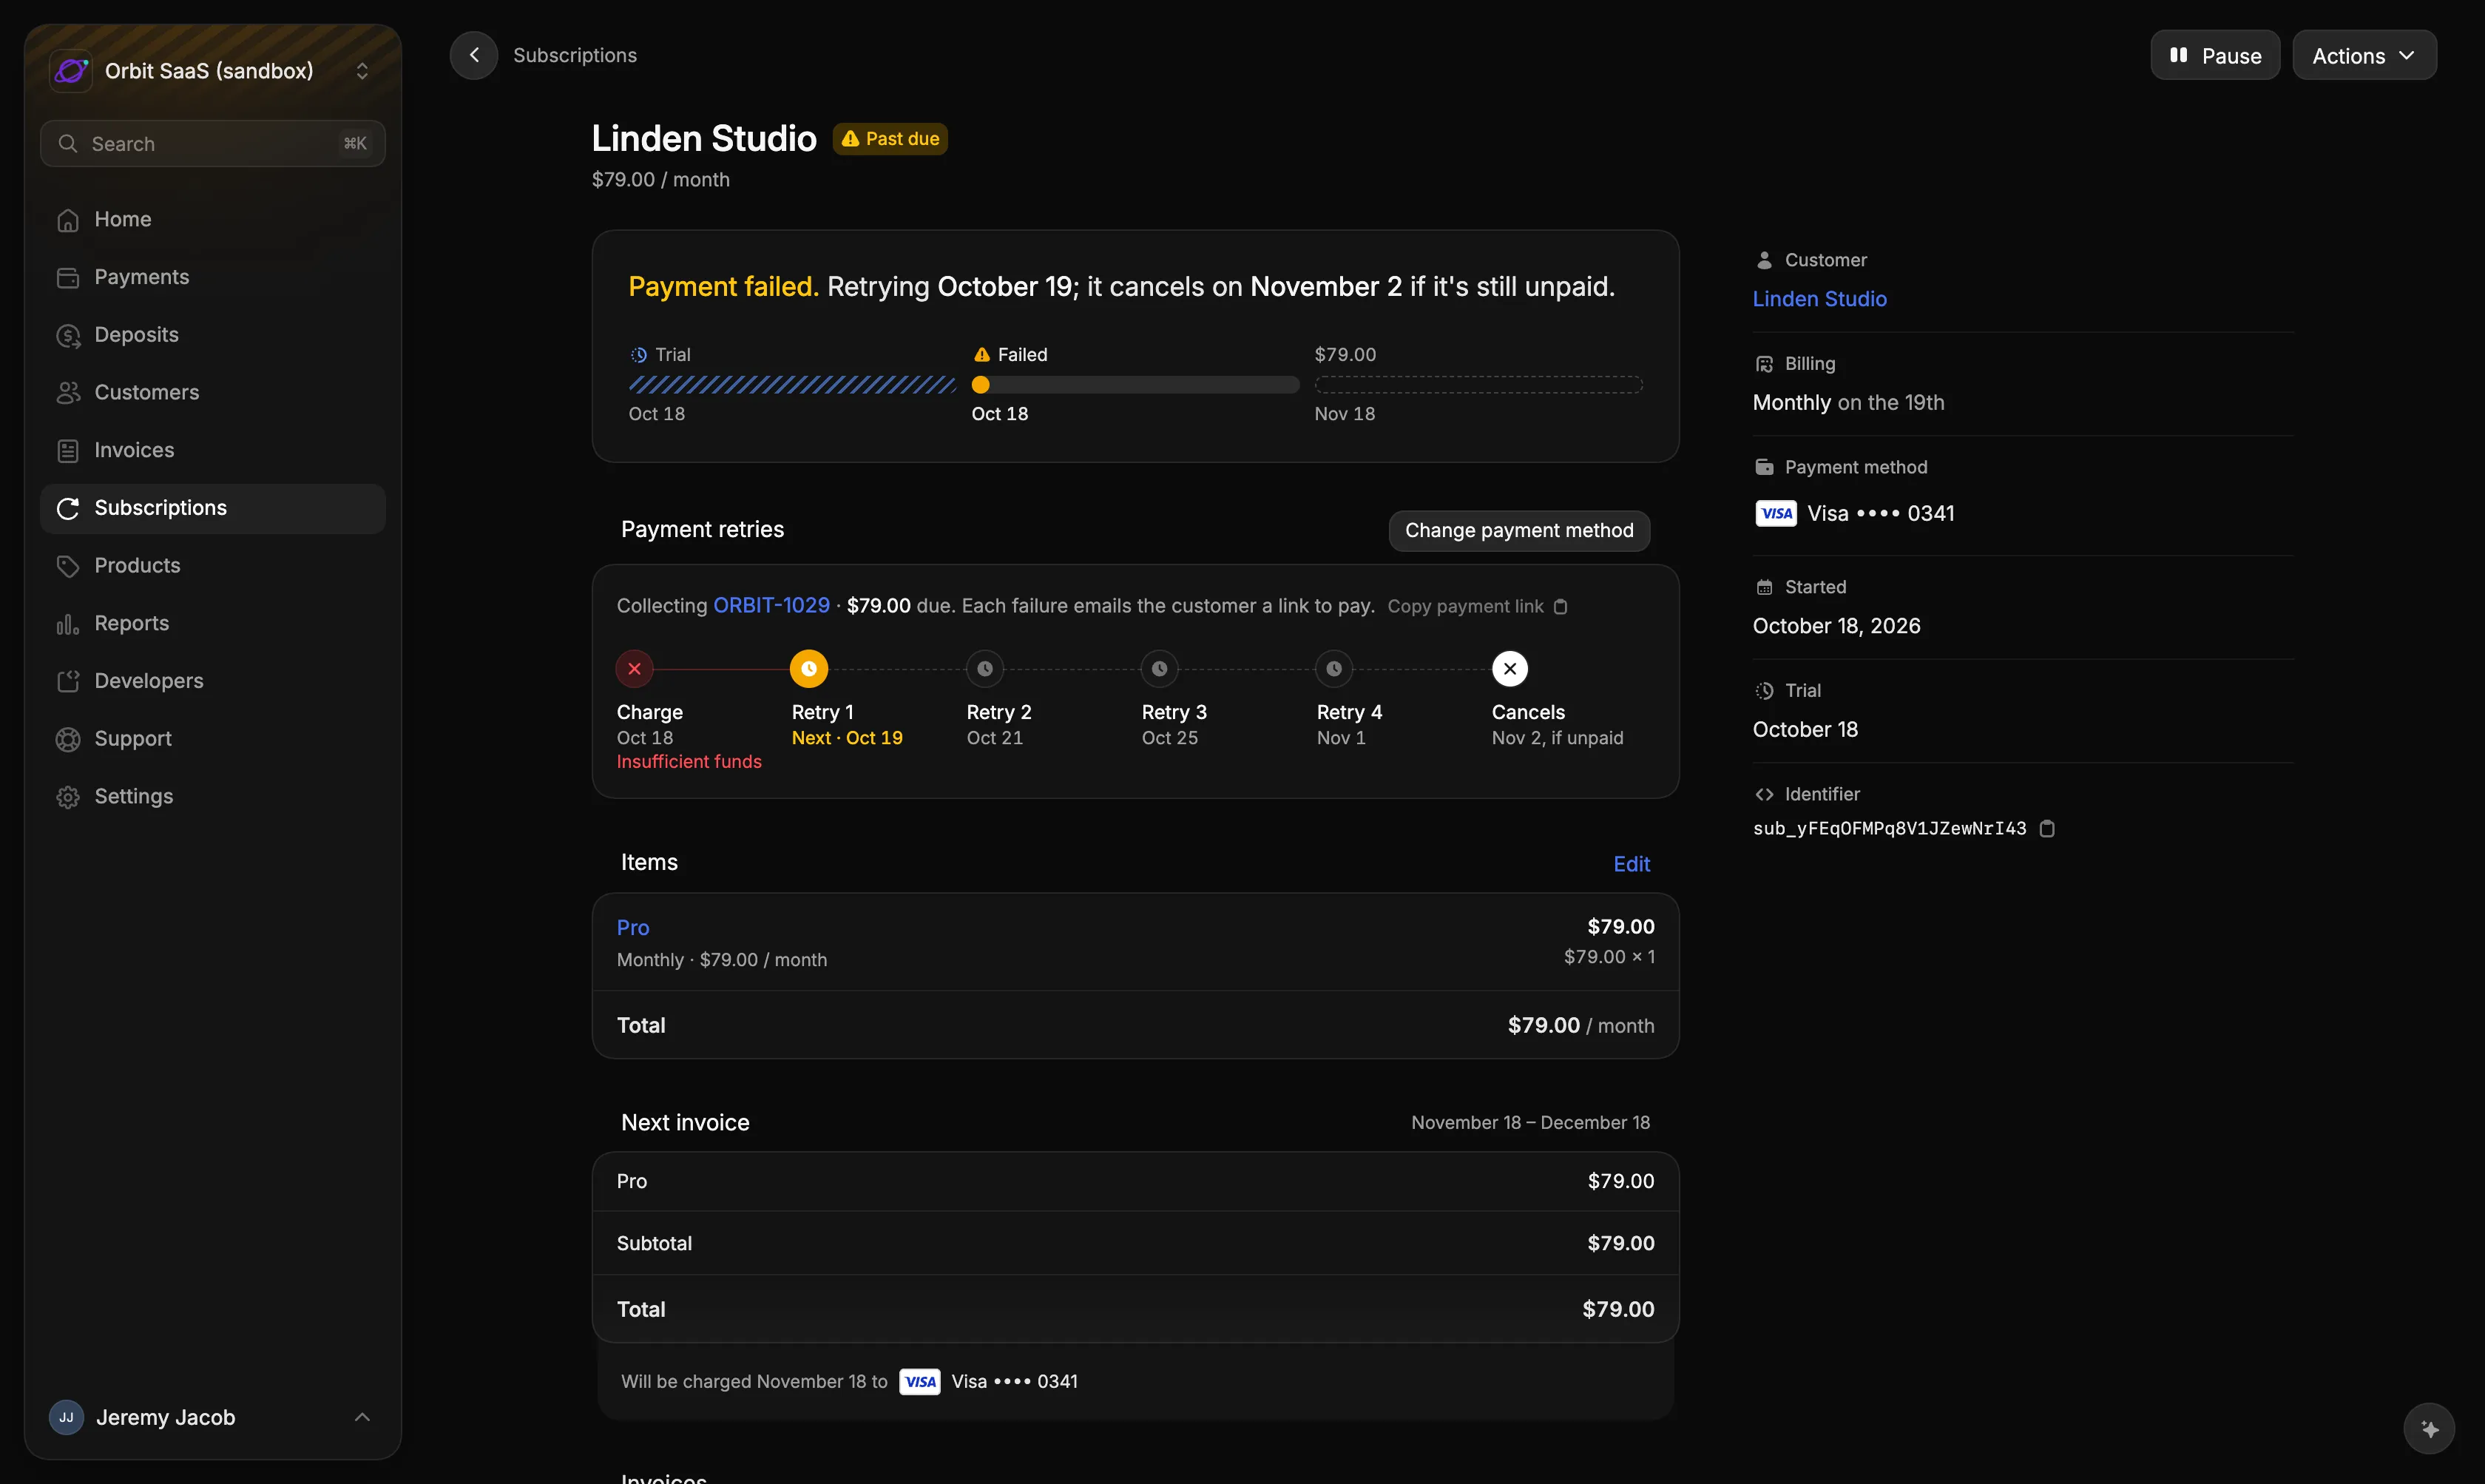Click the Reports bar chart icon
The image size is (2485, 1484).
[x=68, y=624]
